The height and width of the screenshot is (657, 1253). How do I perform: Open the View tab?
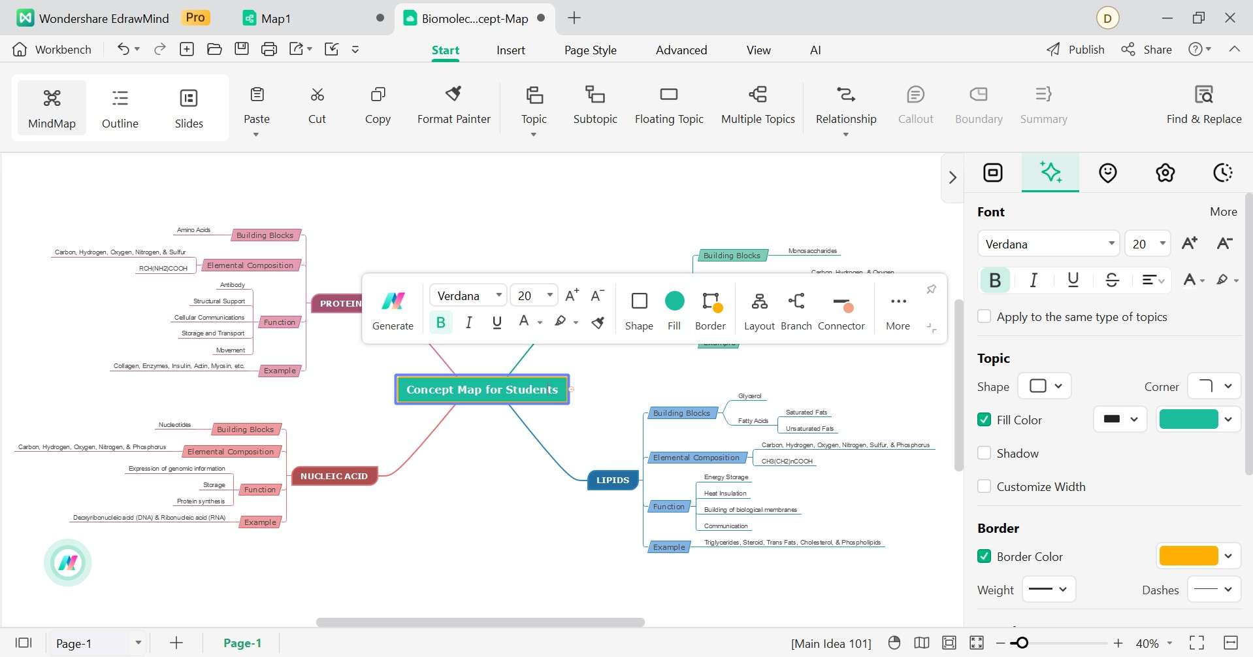click(x=758, y=50)
